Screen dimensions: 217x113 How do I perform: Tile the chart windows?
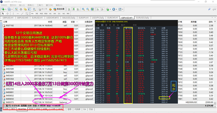(x=92, y=9)
